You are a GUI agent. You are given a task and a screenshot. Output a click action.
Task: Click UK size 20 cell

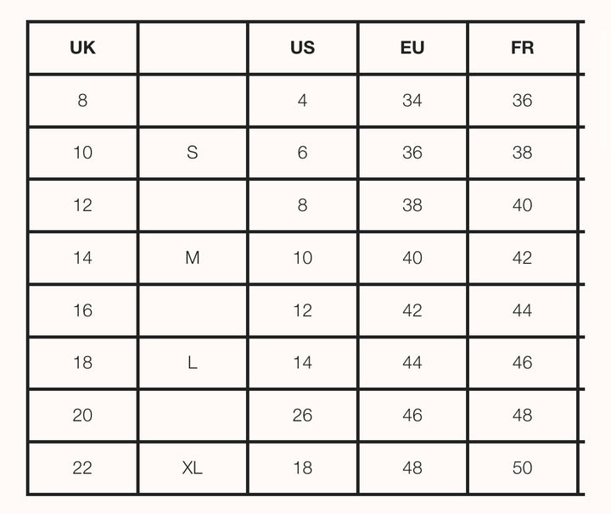pos(82,415)
